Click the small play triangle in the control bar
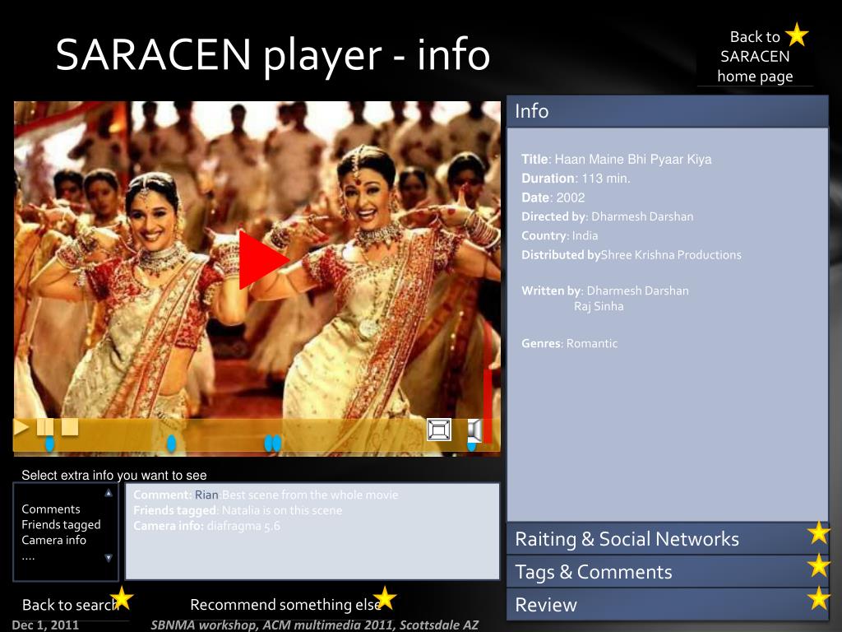Viewport: 842px width, 632px height. coord(21,427)
